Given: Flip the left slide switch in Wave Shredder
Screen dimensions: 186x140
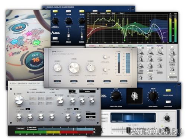Looking at the screenshot, I should [x=68, y=35].
